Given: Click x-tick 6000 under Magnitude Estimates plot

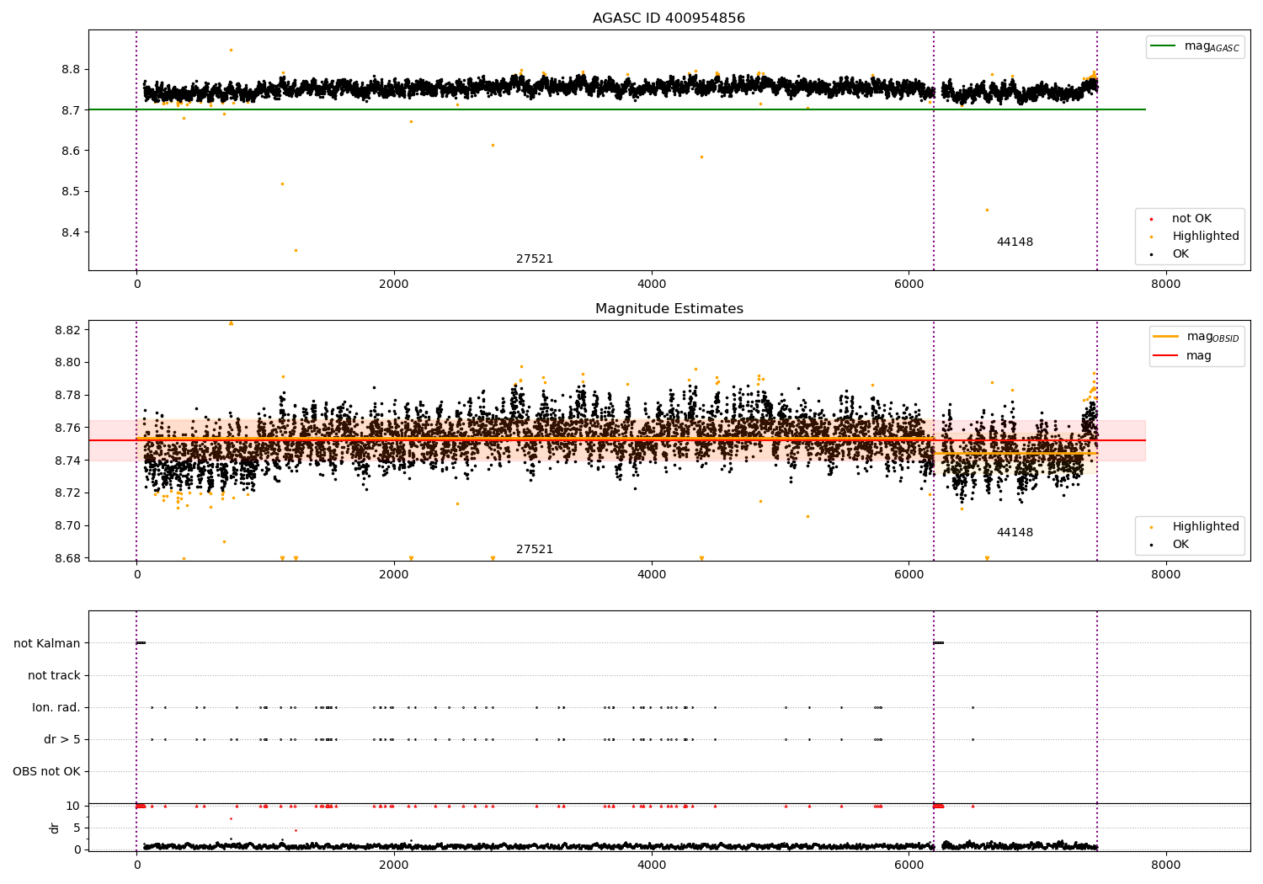Looking at the screenshot, I should [909, 575].
